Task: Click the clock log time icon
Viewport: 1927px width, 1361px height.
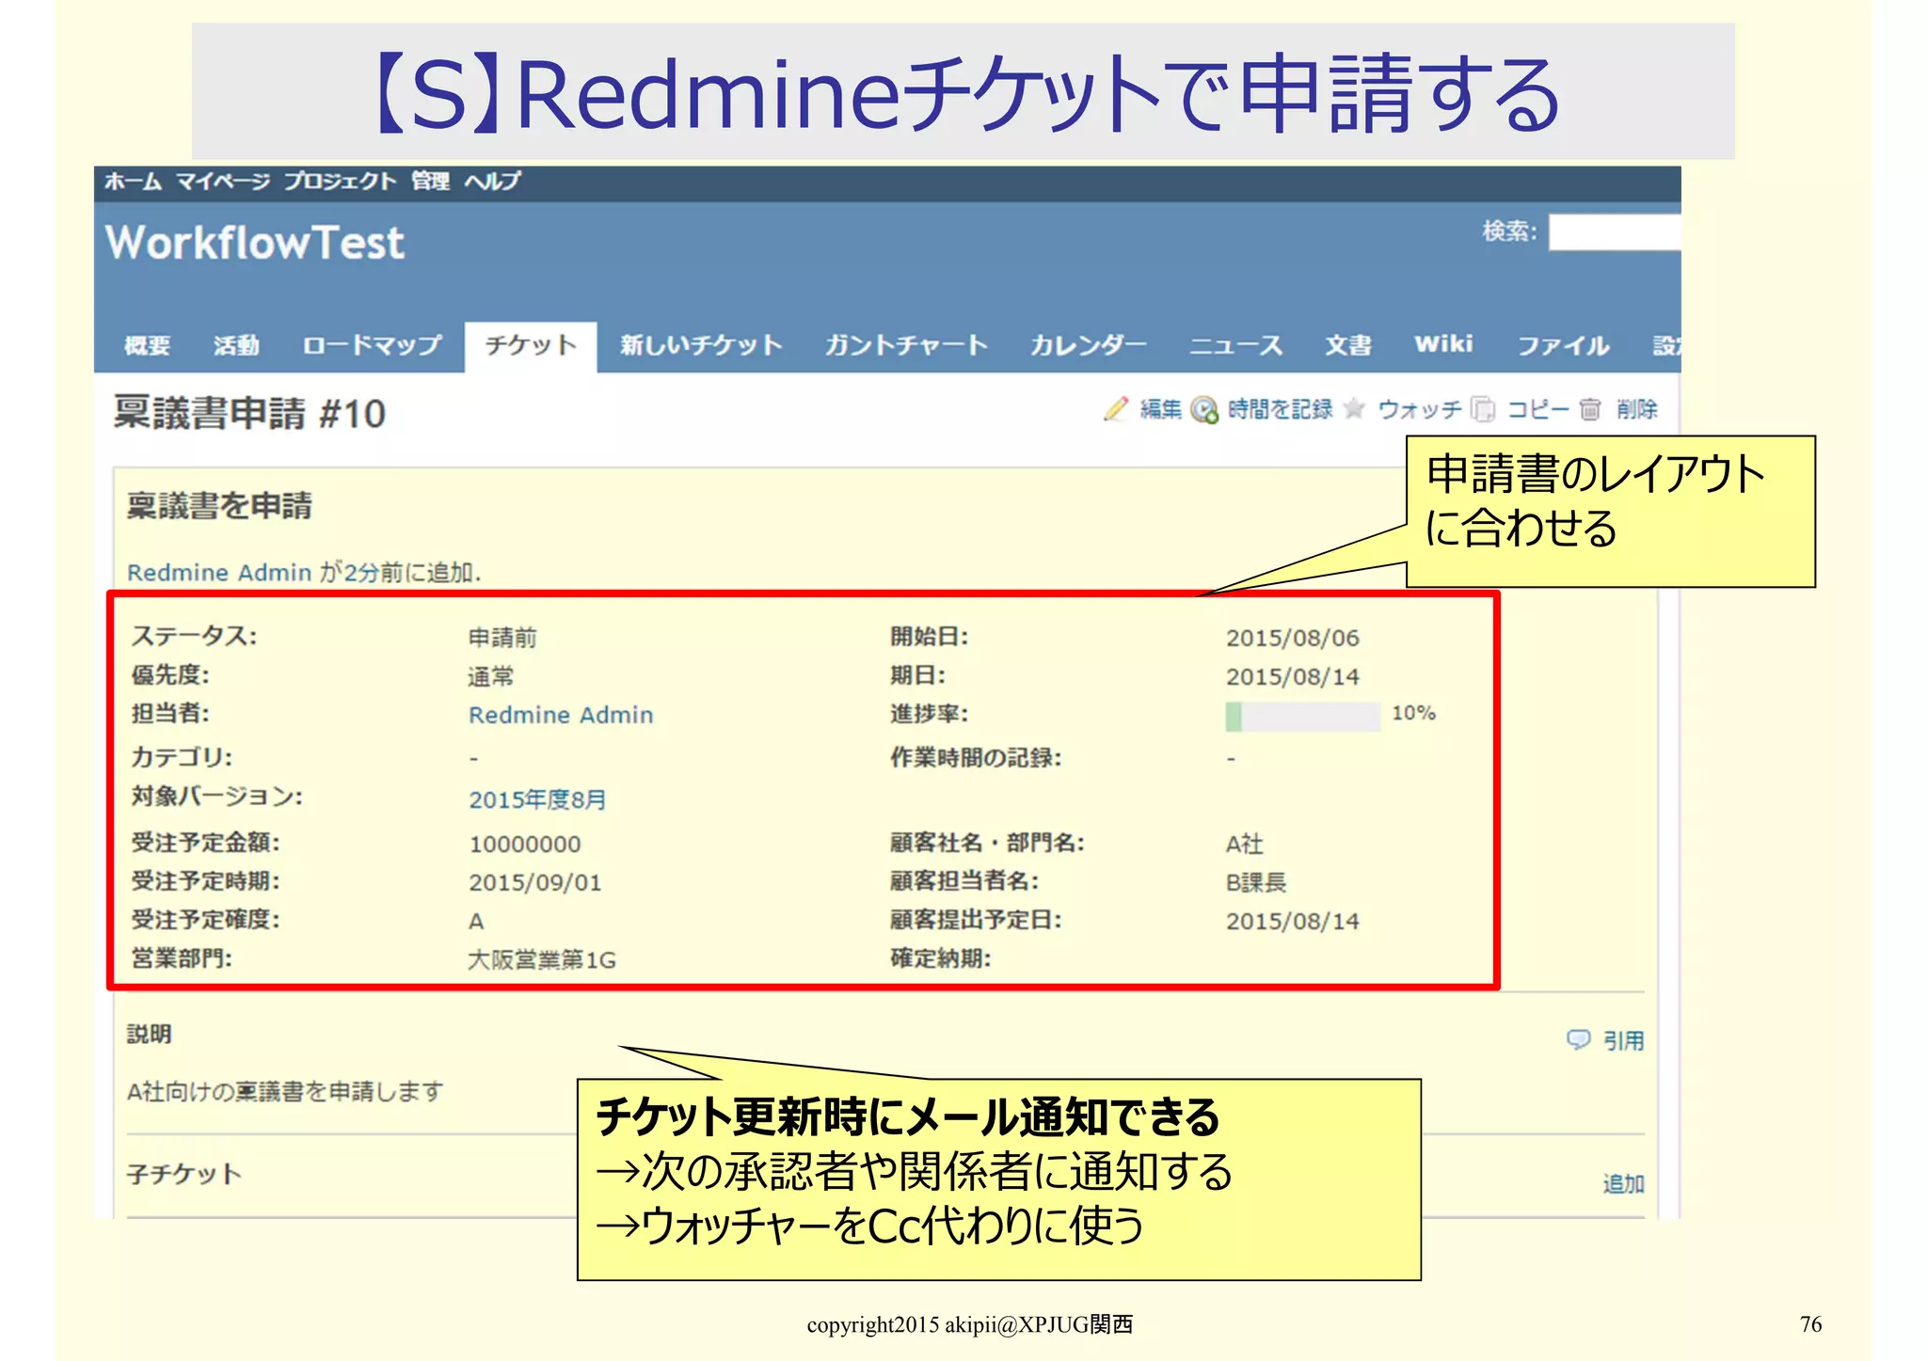Action: coord(1203,410)
